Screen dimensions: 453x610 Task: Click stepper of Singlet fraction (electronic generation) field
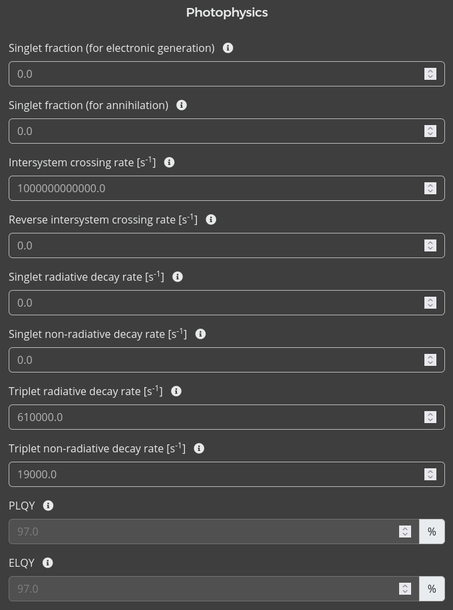tap(430, 74)
